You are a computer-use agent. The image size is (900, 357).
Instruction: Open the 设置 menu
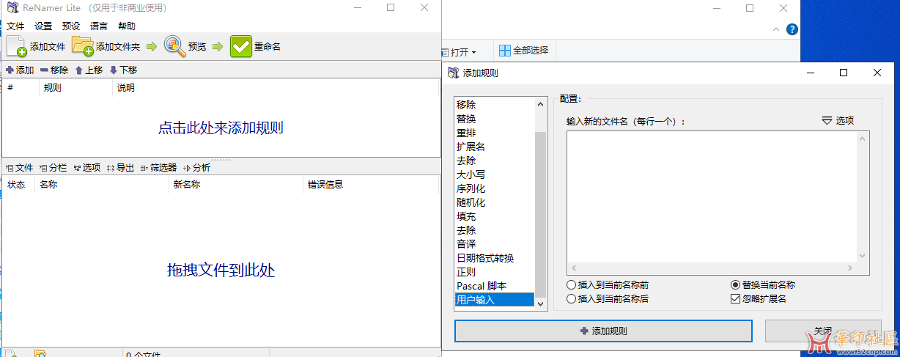tap(43, 26)
